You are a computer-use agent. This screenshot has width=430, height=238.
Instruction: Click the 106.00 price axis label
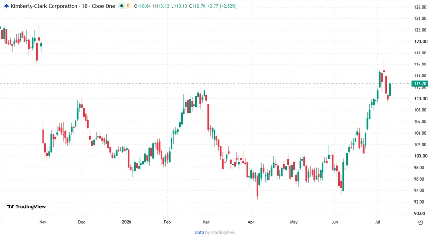(x=420, y=122)
